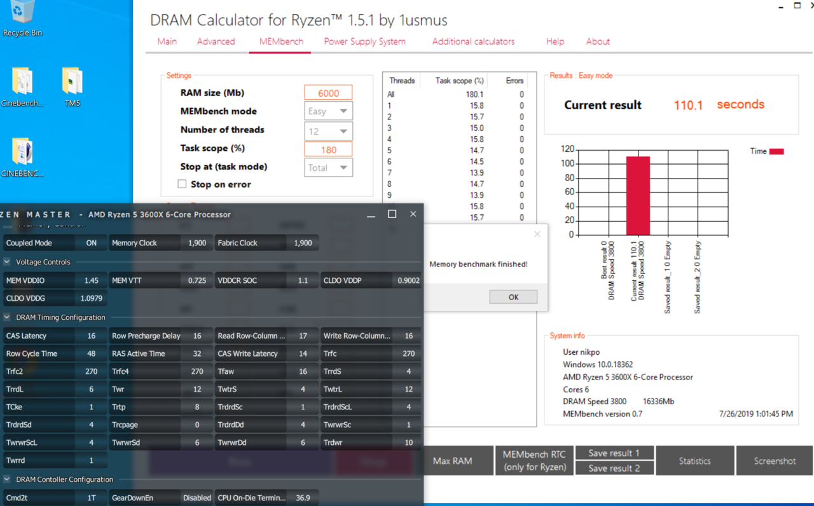The height and width of the screenshot is (506, 814).
Task: Open the Number of threads dropdown
Action: coord(328,131)
